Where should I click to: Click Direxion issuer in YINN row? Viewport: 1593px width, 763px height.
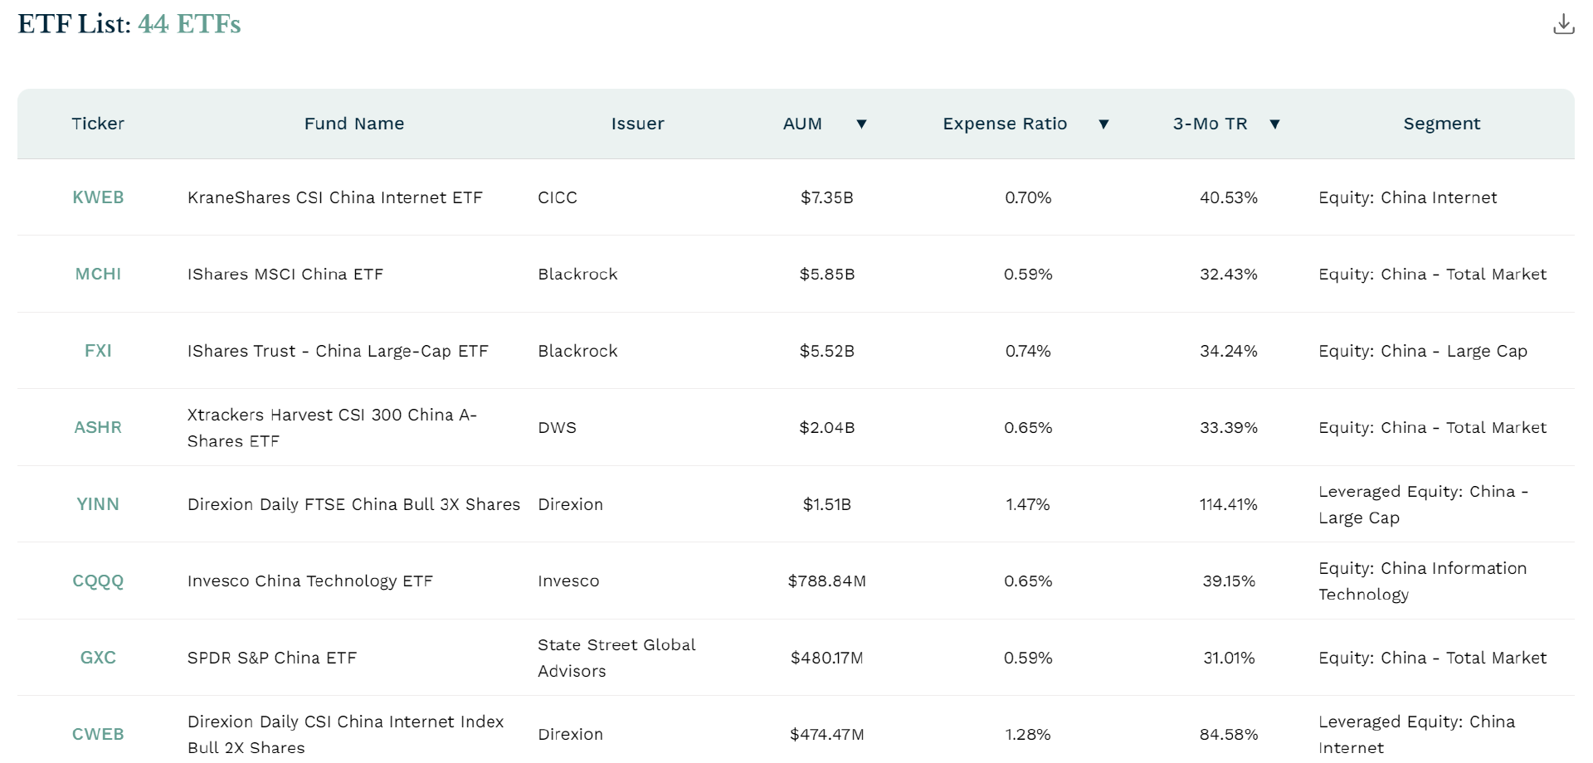[570, 504]
